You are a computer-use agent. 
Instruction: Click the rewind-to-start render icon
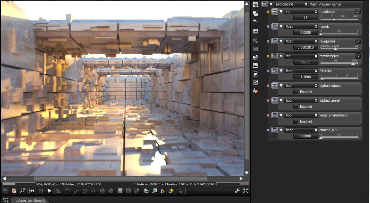coord(32,191)
